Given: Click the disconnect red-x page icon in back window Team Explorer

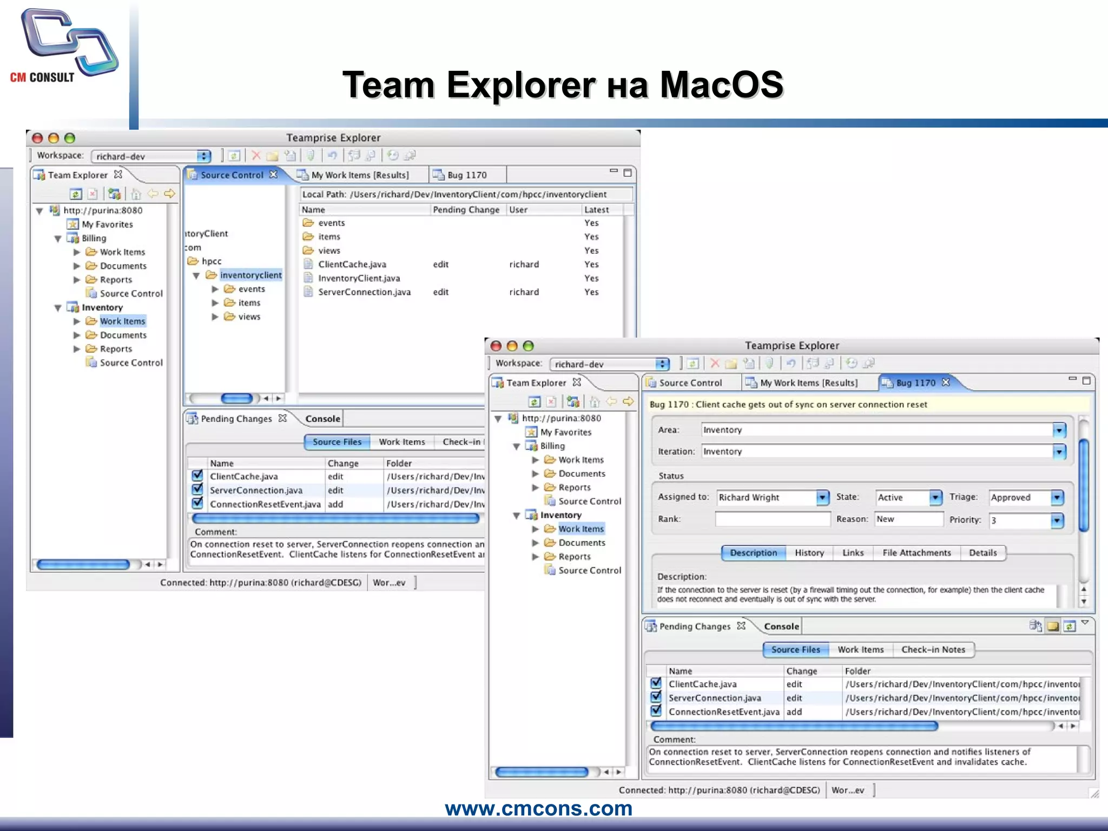Looking at the screenshot, I should (x=93, y=194).
